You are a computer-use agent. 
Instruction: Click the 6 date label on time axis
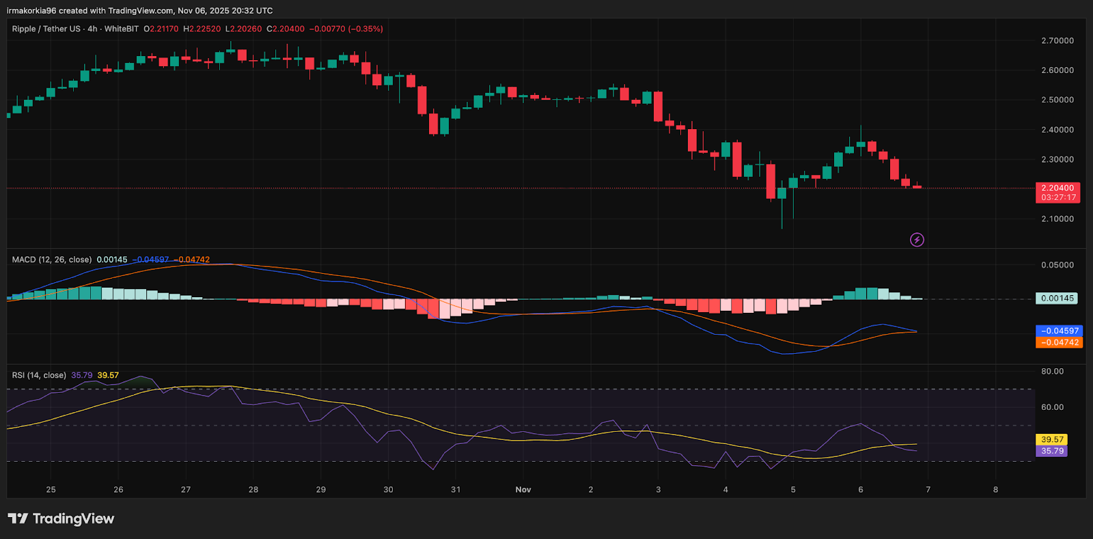pos(860,489)
